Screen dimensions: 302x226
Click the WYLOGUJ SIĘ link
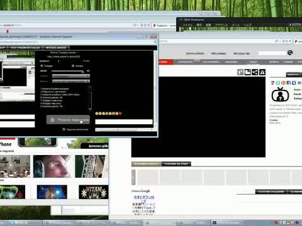[x=242, y=54]
